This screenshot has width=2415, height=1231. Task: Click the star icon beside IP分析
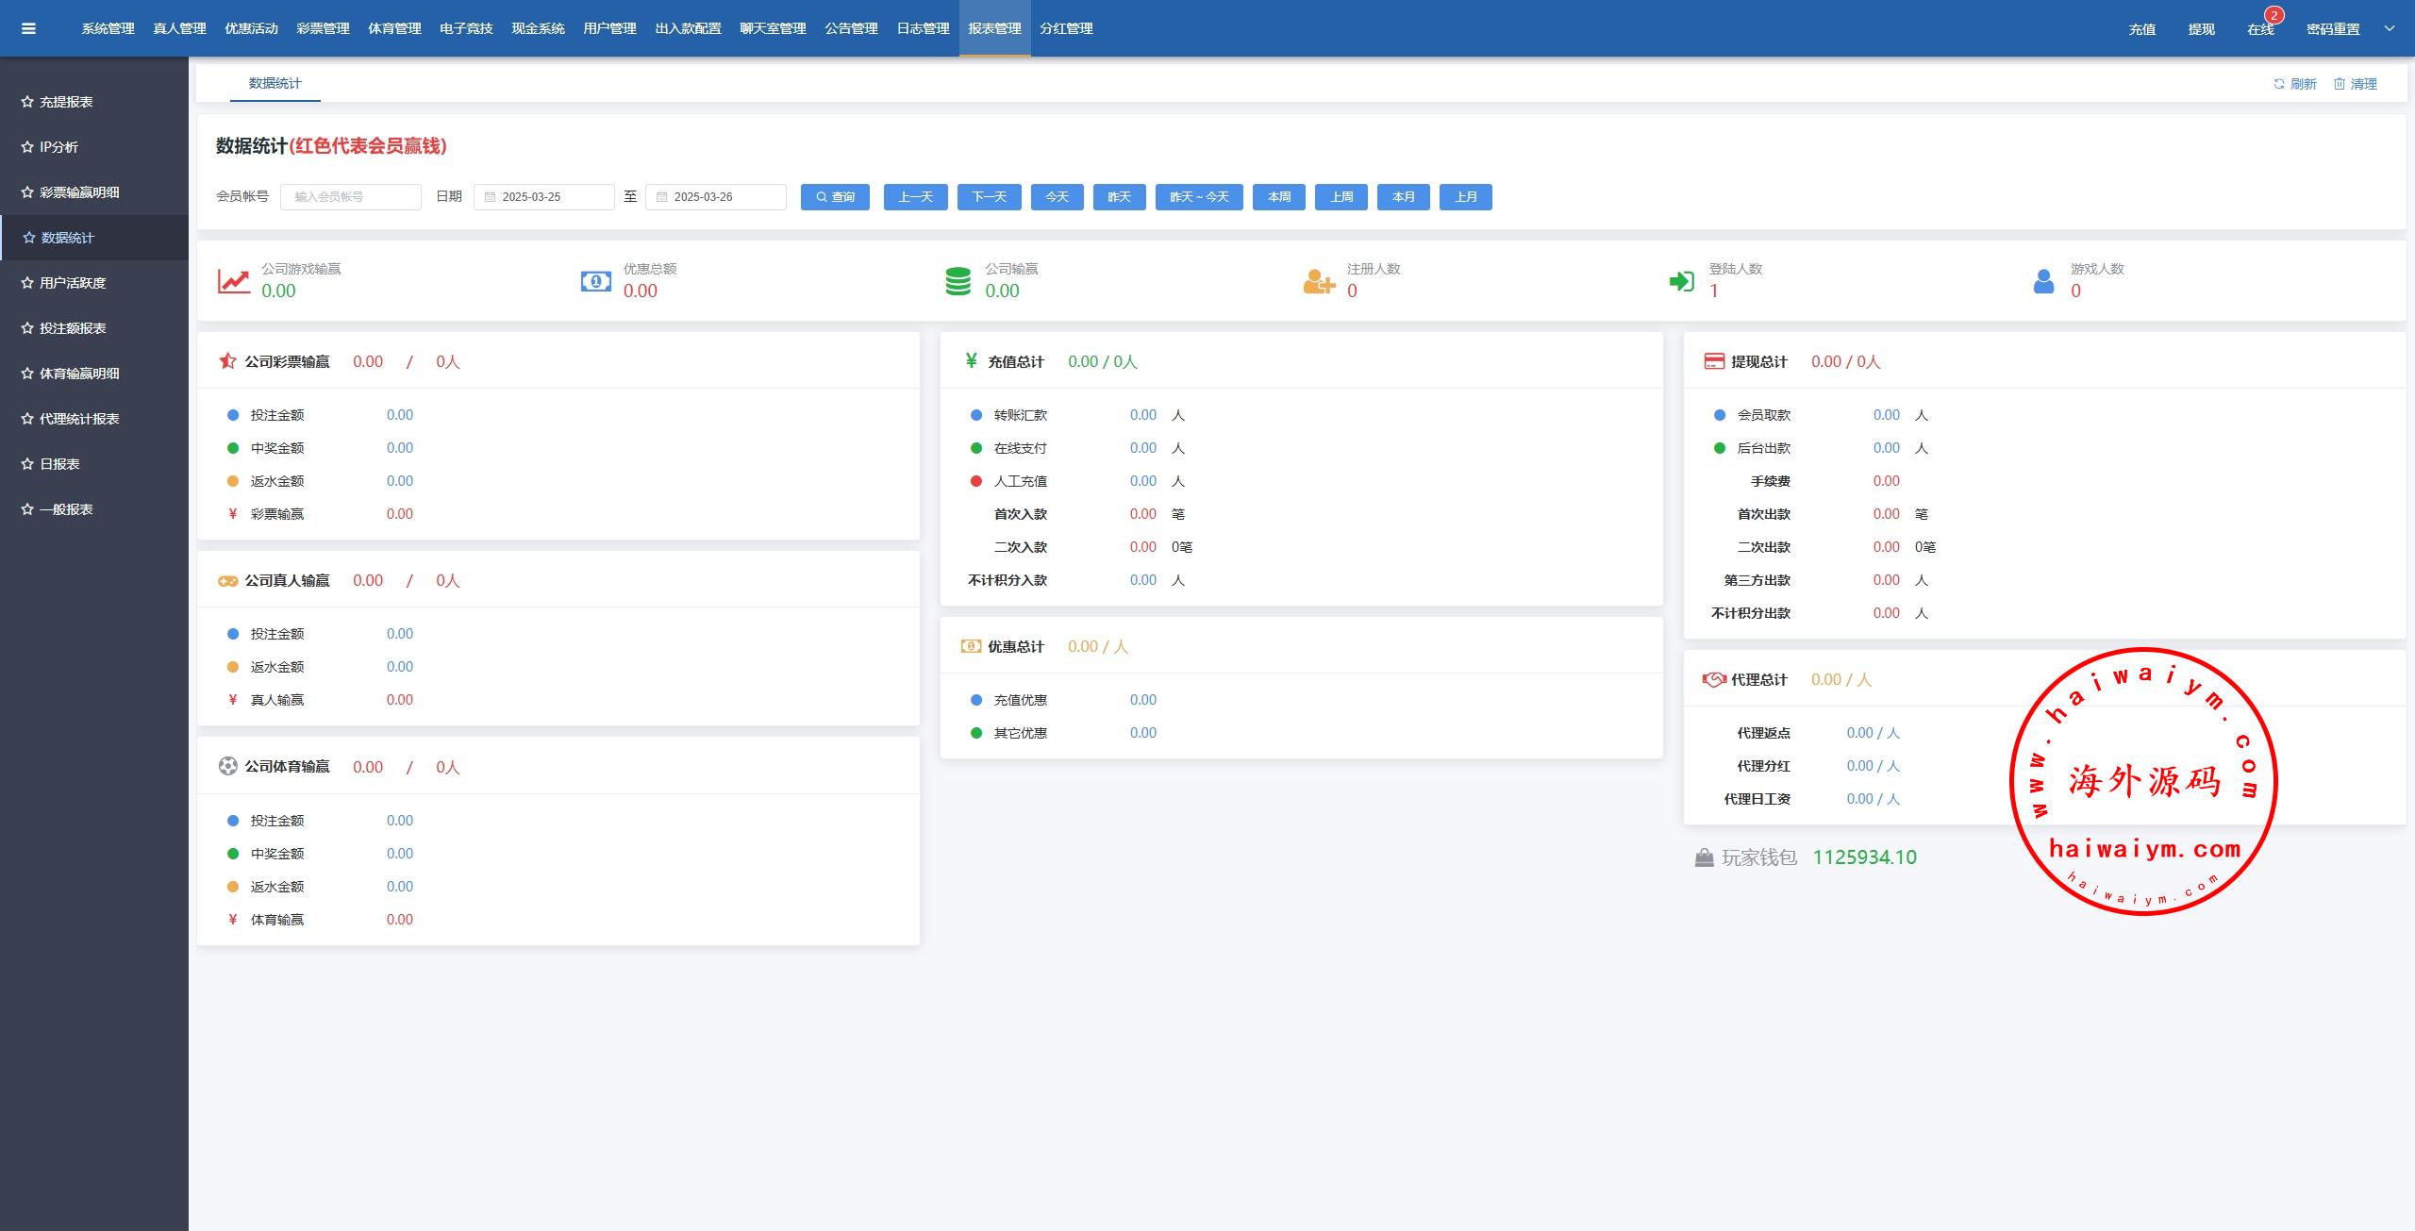point(27,147)
